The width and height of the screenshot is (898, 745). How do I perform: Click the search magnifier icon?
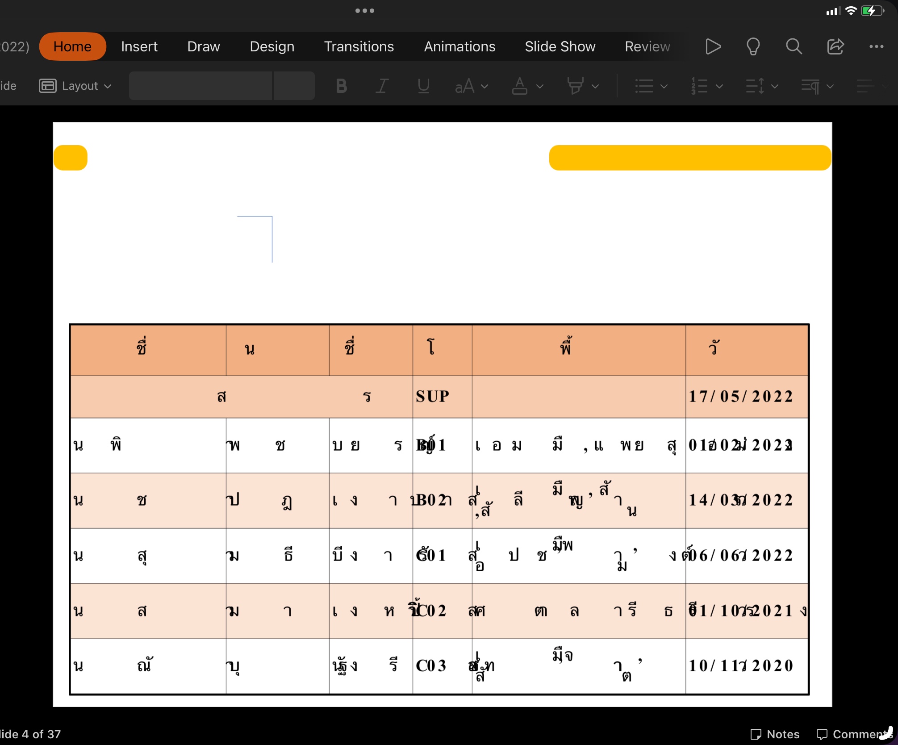point(794,46)
